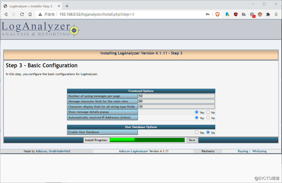Minimize the browser window
The image size is (282, 183).
pos(253,4)
